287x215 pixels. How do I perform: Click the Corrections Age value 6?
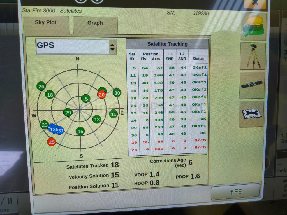click(x=191, y=162)
